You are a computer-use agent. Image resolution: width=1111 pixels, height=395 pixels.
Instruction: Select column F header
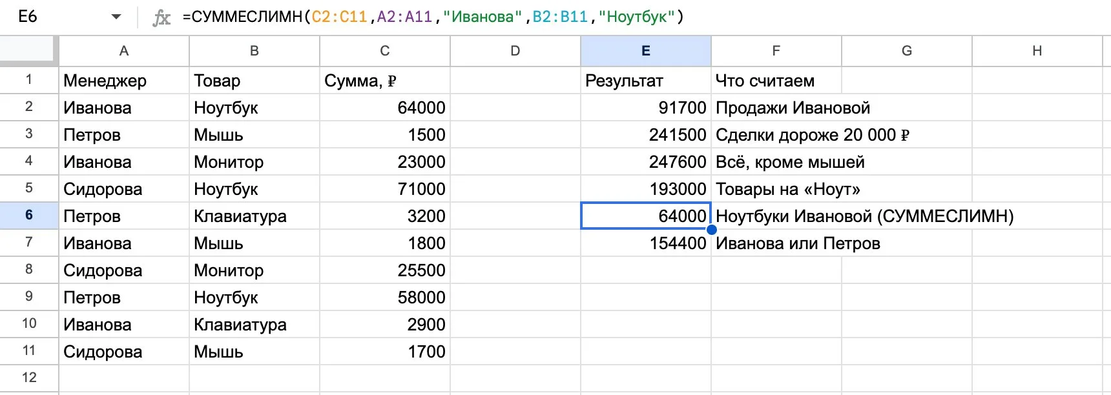(x=776, y=51)
